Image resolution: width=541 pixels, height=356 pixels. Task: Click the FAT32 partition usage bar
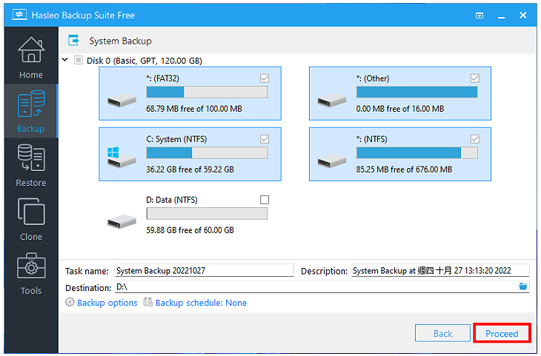point(207,93)
